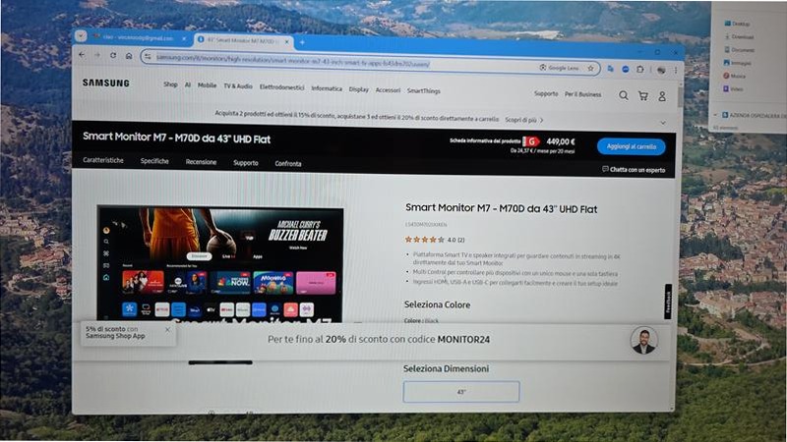Launch Google Lens from address bar
This screenshot has width=787, height=442.
[559, 68]
